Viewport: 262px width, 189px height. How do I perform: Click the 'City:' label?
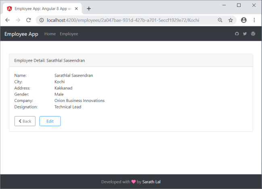(x=19, y=82)
